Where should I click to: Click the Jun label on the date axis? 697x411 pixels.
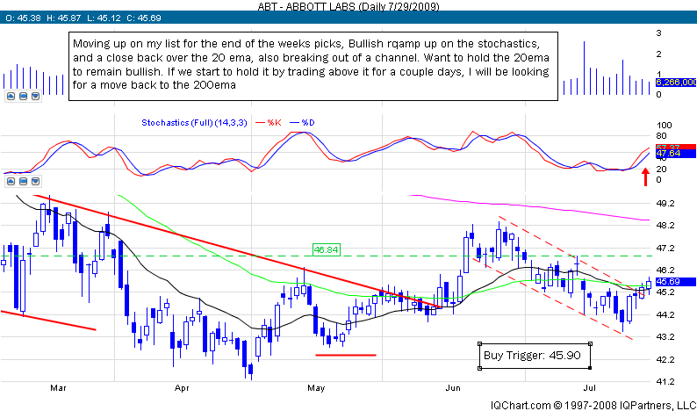click(454, 386)
